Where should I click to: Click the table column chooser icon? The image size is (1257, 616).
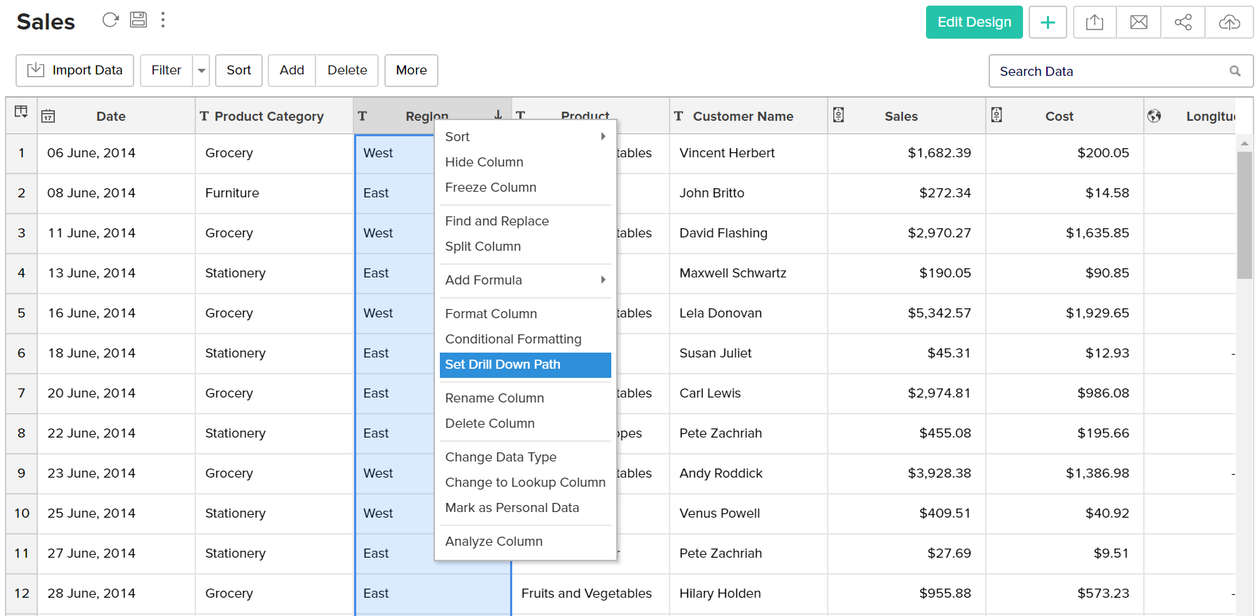(21, 112)
